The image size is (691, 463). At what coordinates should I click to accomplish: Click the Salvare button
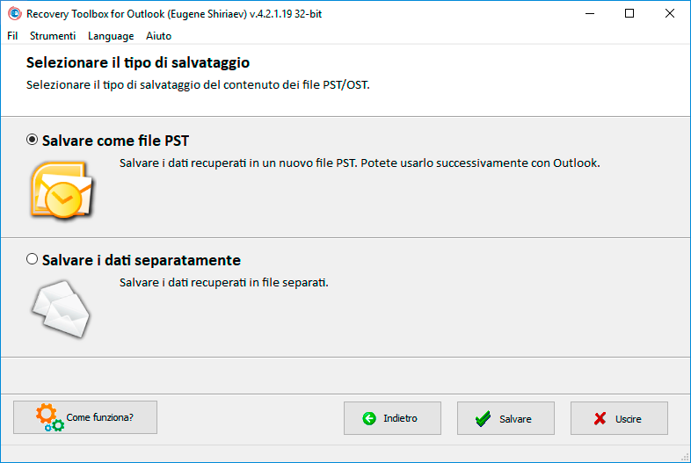tap(506, 418)
